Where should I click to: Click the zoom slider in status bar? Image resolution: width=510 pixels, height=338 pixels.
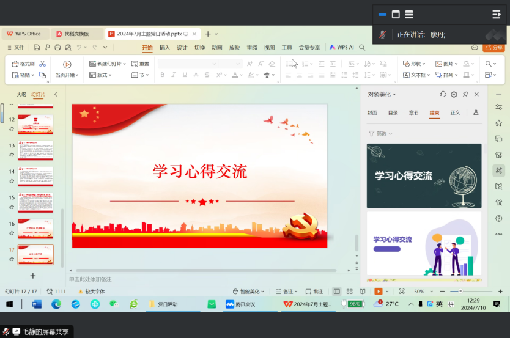[x=460, y=292]
